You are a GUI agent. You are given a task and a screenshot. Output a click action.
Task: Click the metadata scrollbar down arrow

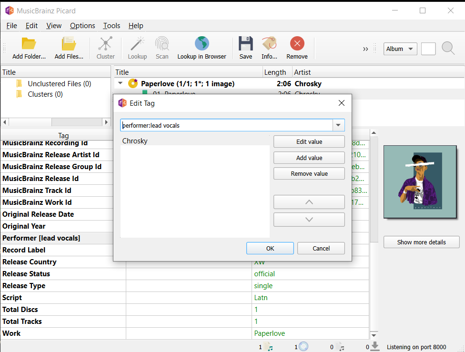click(374, 335)
